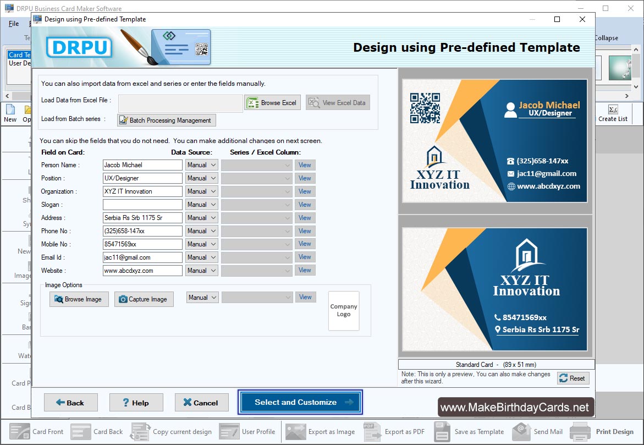Image resolution: width=644 pixels, height=445 pixels.
Task: Click the Browse Excel button
Action: tap(273, 103)
